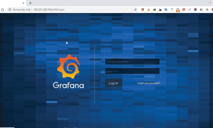Click the Log In button
The width and height of the screenshot is (213, 128).
point(114,83)
